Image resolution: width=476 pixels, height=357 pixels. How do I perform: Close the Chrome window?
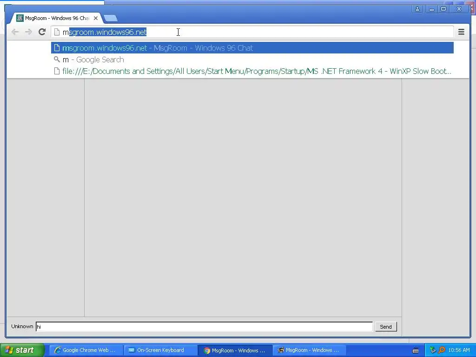459,9
